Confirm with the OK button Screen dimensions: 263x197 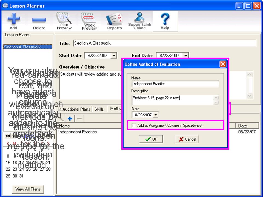(x=151, y=139)
